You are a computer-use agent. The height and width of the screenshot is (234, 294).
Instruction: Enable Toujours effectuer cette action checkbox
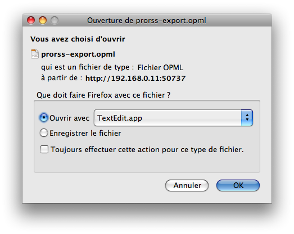(44, 149)
